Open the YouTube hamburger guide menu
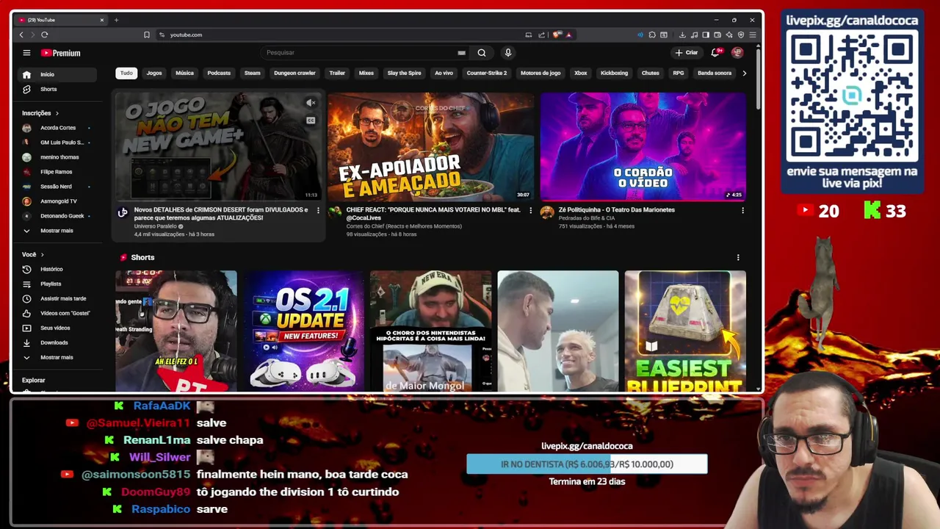Viewport: 940px width, 529px height. point(26,53)
